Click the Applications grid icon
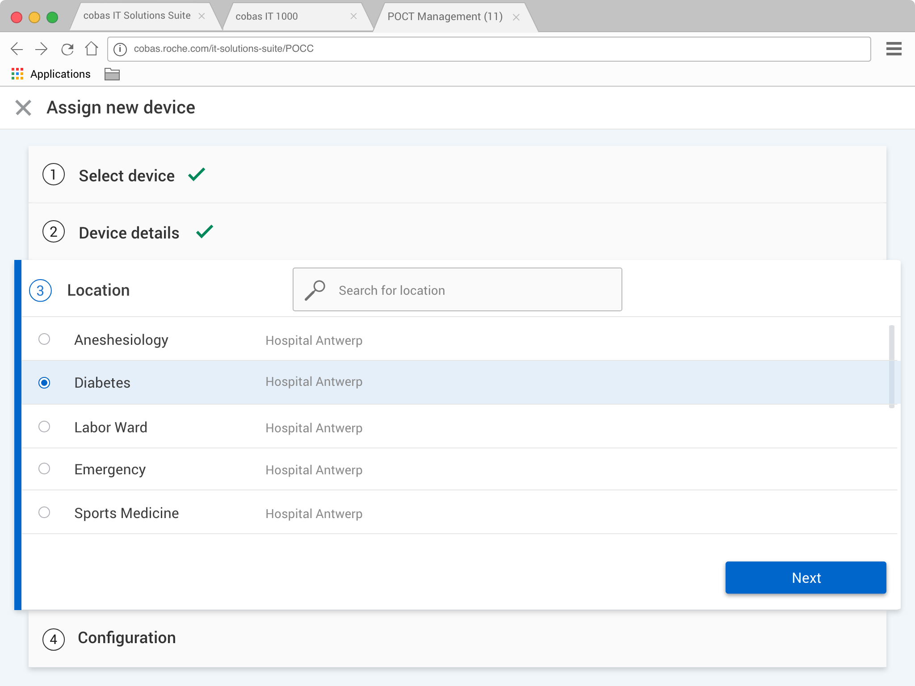 17,74
